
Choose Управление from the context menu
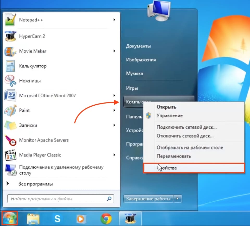(x=169, y=116)
